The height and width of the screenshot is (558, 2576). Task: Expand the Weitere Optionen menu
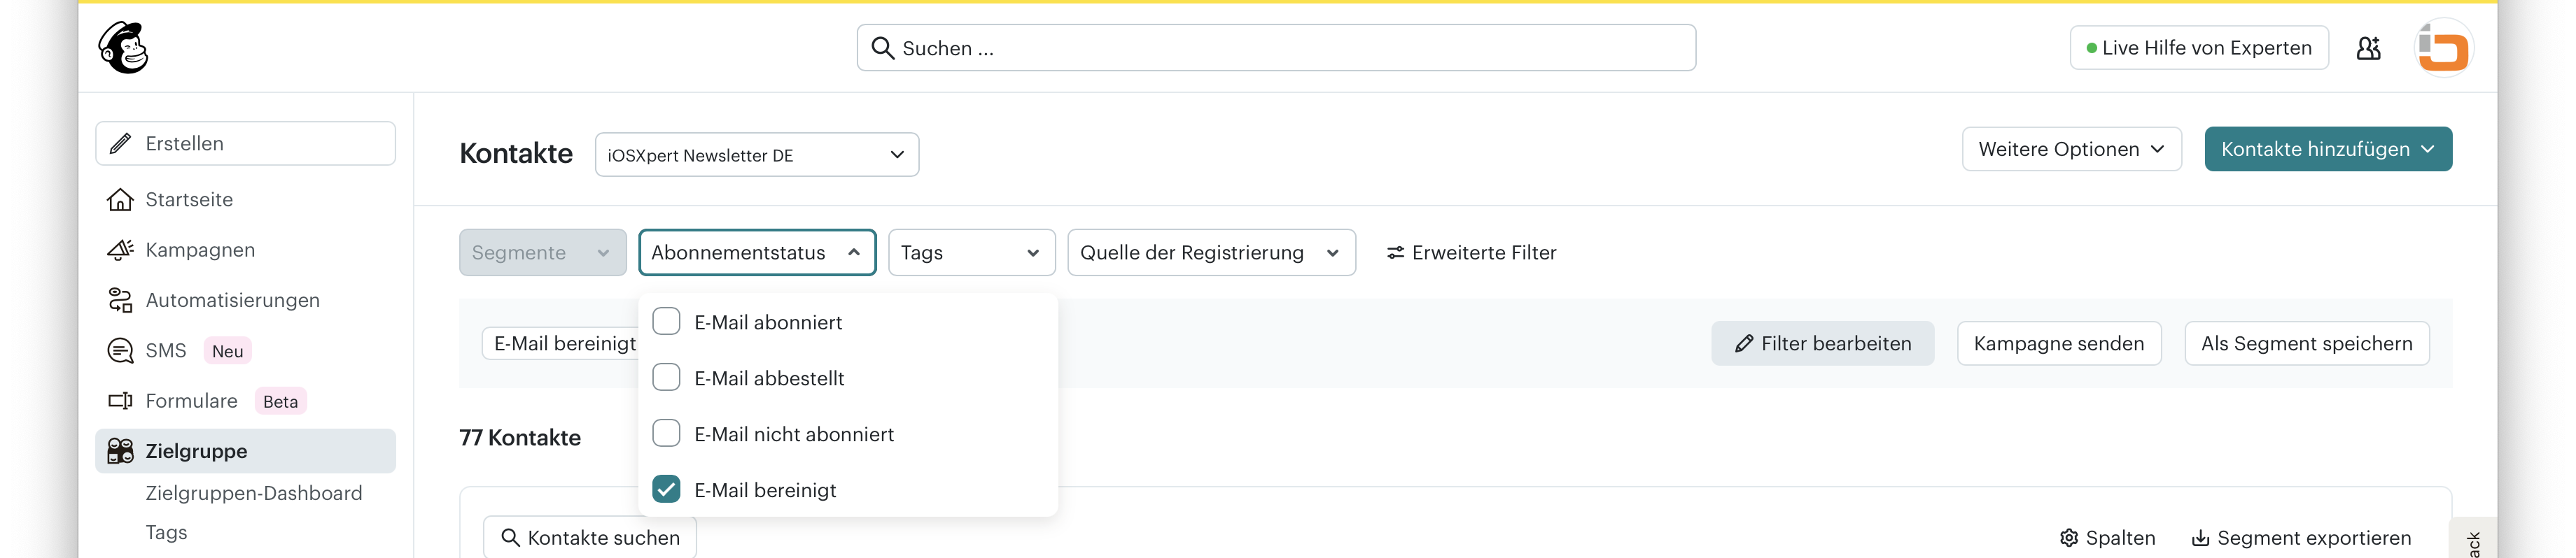[2071, 149]
